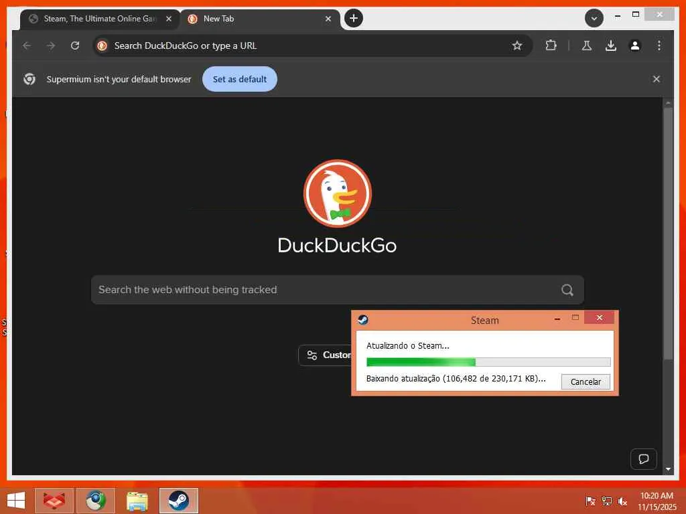Open the tab search dropdown arrow
The width and height of the screenshot is (686, 514).
click(594, 18)
